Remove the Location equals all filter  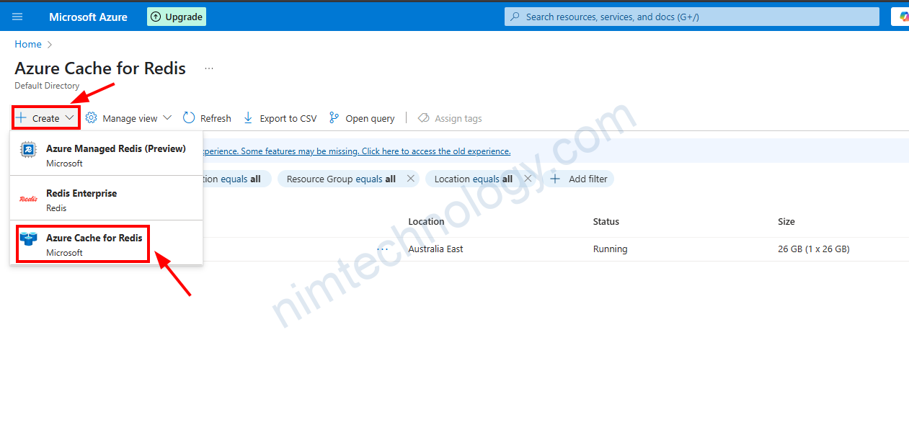coord(528,179)
